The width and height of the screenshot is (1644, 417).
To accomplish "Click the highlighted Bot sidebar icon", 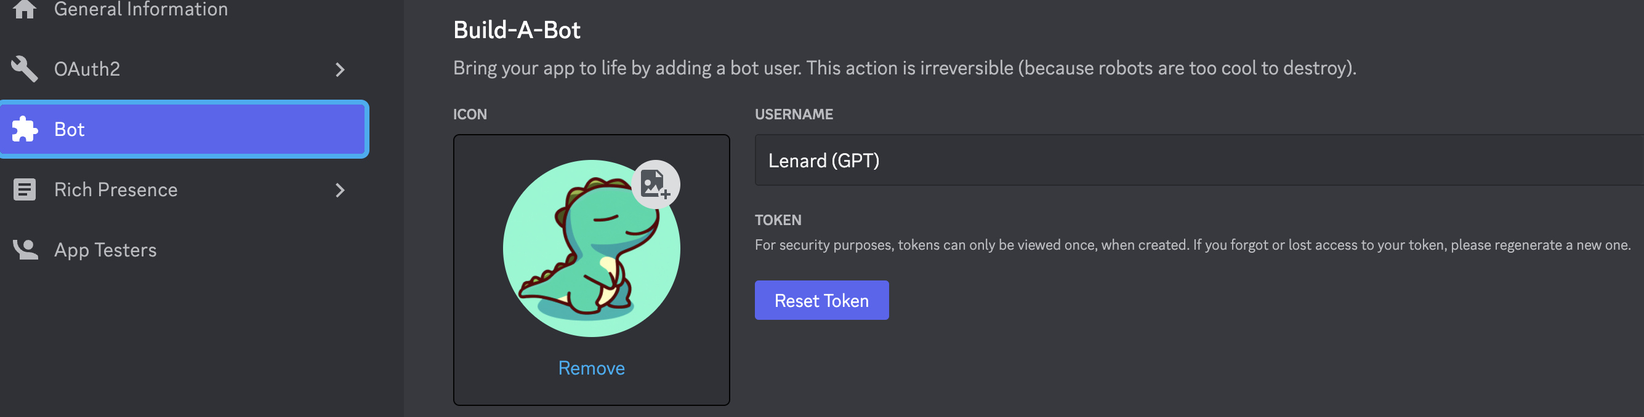I will 25,129.
